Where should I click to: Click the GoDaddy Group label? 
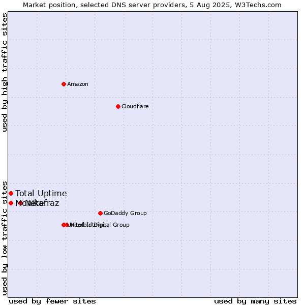pos(125,213)
